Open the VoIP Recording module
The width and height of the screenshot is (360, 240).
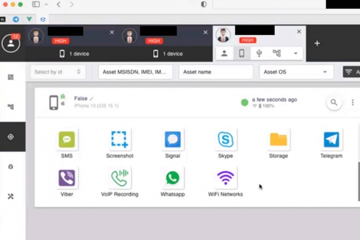click(120, 178)
